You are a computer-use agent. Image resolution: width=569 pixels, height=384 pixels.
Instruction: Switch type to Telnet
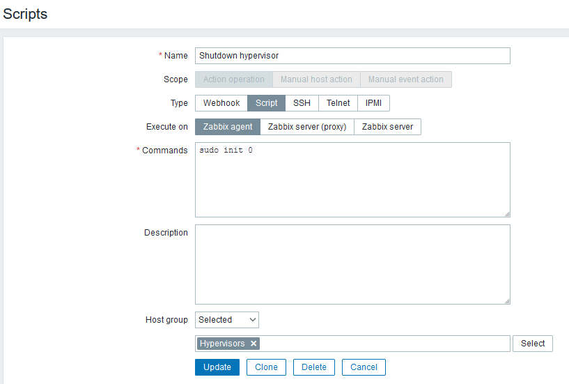pyautogui.click(x=338, y=103)
